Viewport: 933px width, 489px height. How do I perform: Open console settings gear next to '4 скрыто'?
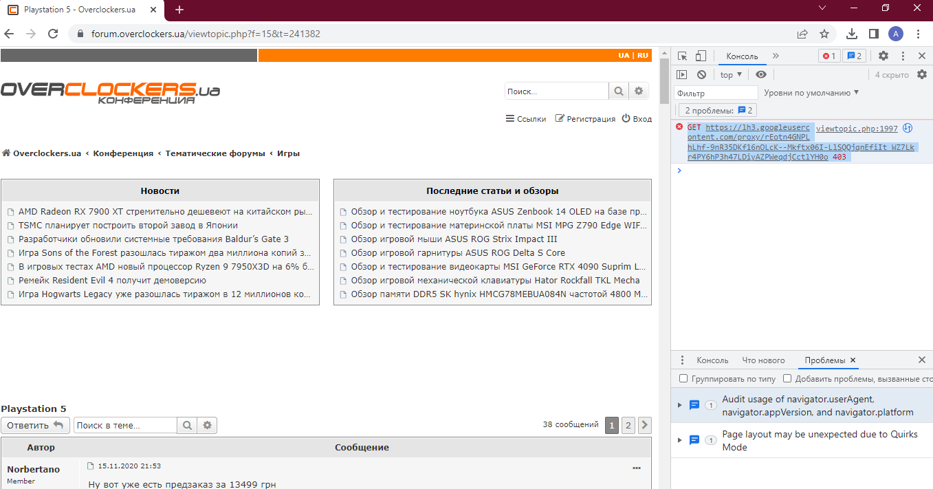[922, 74]
